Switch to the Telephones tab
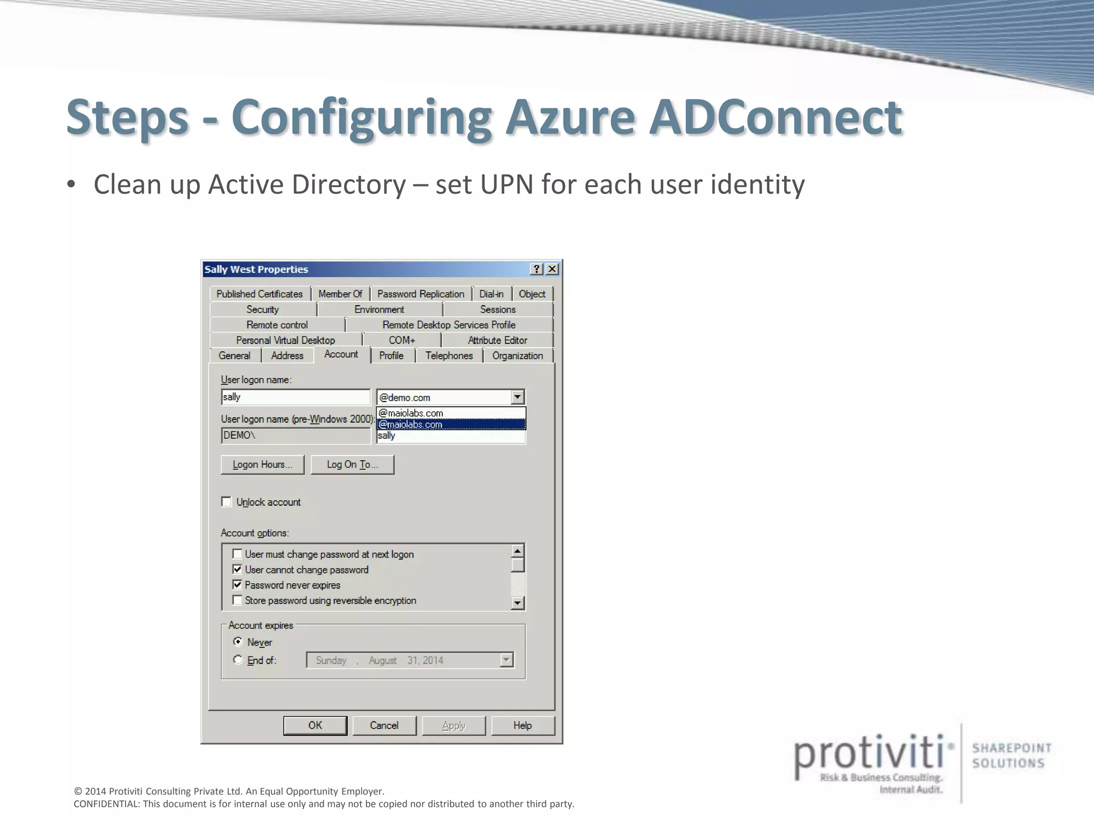The height and width of the screenshot is (821, 1094). tap(449, 356)
